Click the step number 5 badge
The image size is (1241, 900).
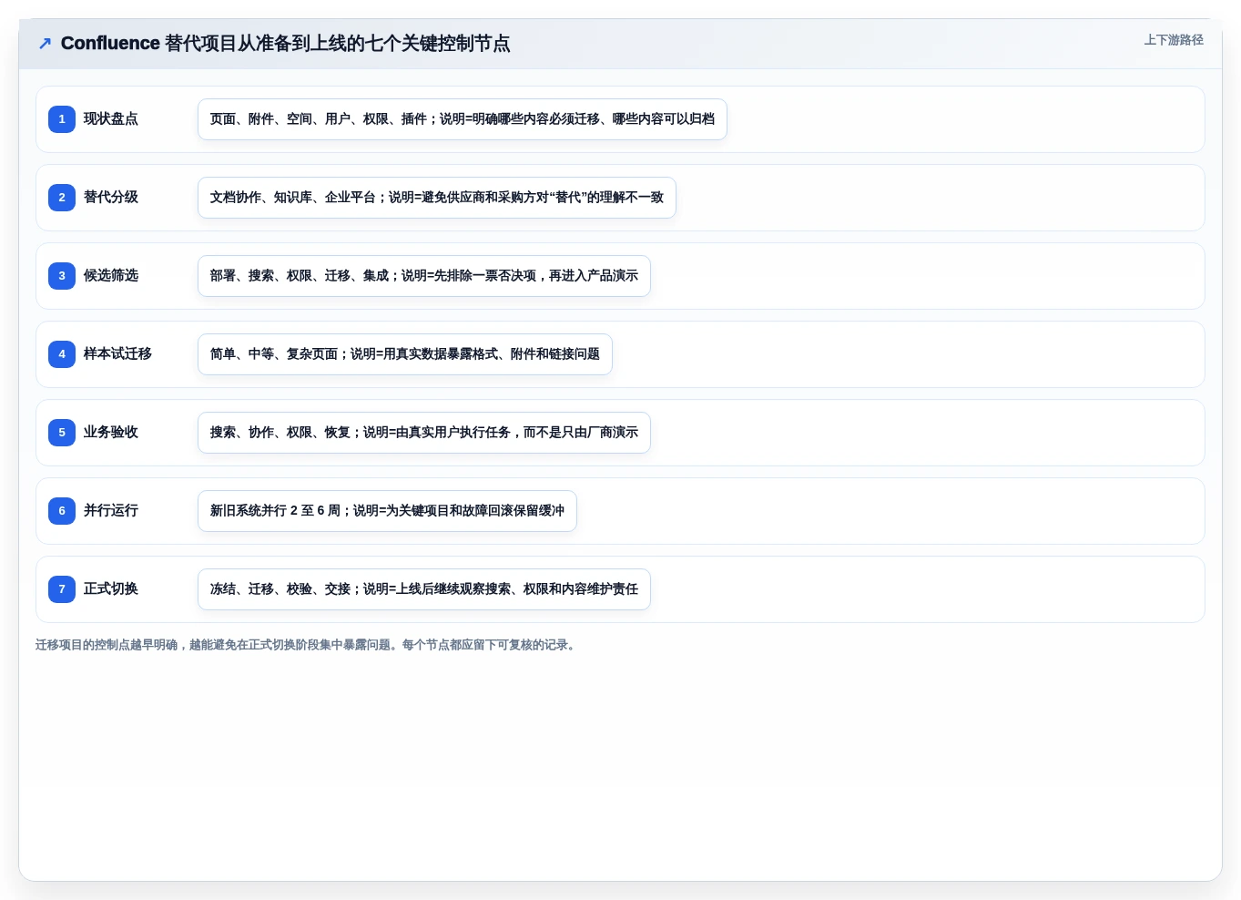(x=62, y=433)
